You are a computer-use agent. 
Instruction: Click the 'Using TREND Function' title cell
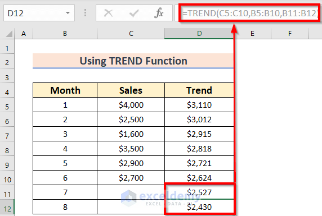tap(133, 61)
